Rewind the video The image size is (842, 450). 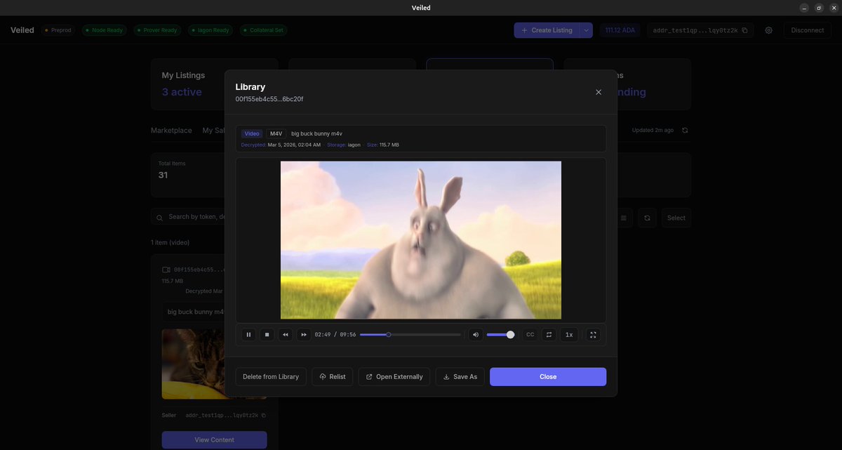pos(286,335)
